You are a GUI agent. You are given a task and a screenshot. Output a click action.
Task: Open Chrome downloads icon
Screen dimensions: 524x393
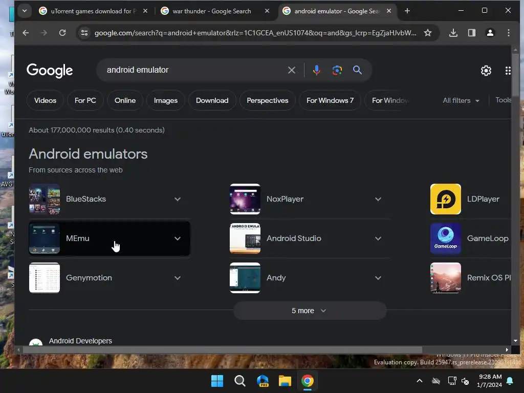click(453, 33)
